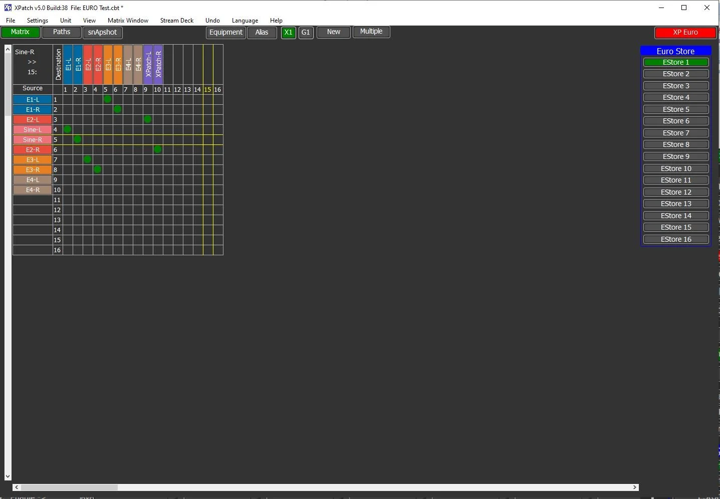720x499 pixels.
Task: Toggle crosspoint Sine-R to destination 2
Action: coord(78,139)
